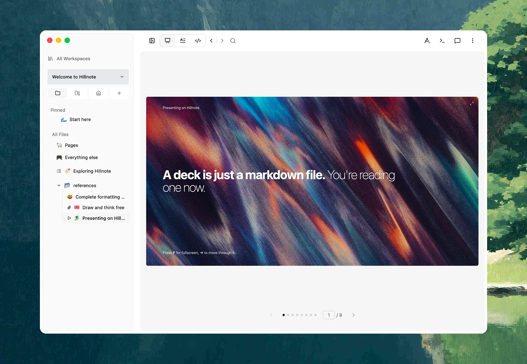Screen dimensions: 527x364
Task: Jump to the last slide dot indicator
Action: (315, 315)
